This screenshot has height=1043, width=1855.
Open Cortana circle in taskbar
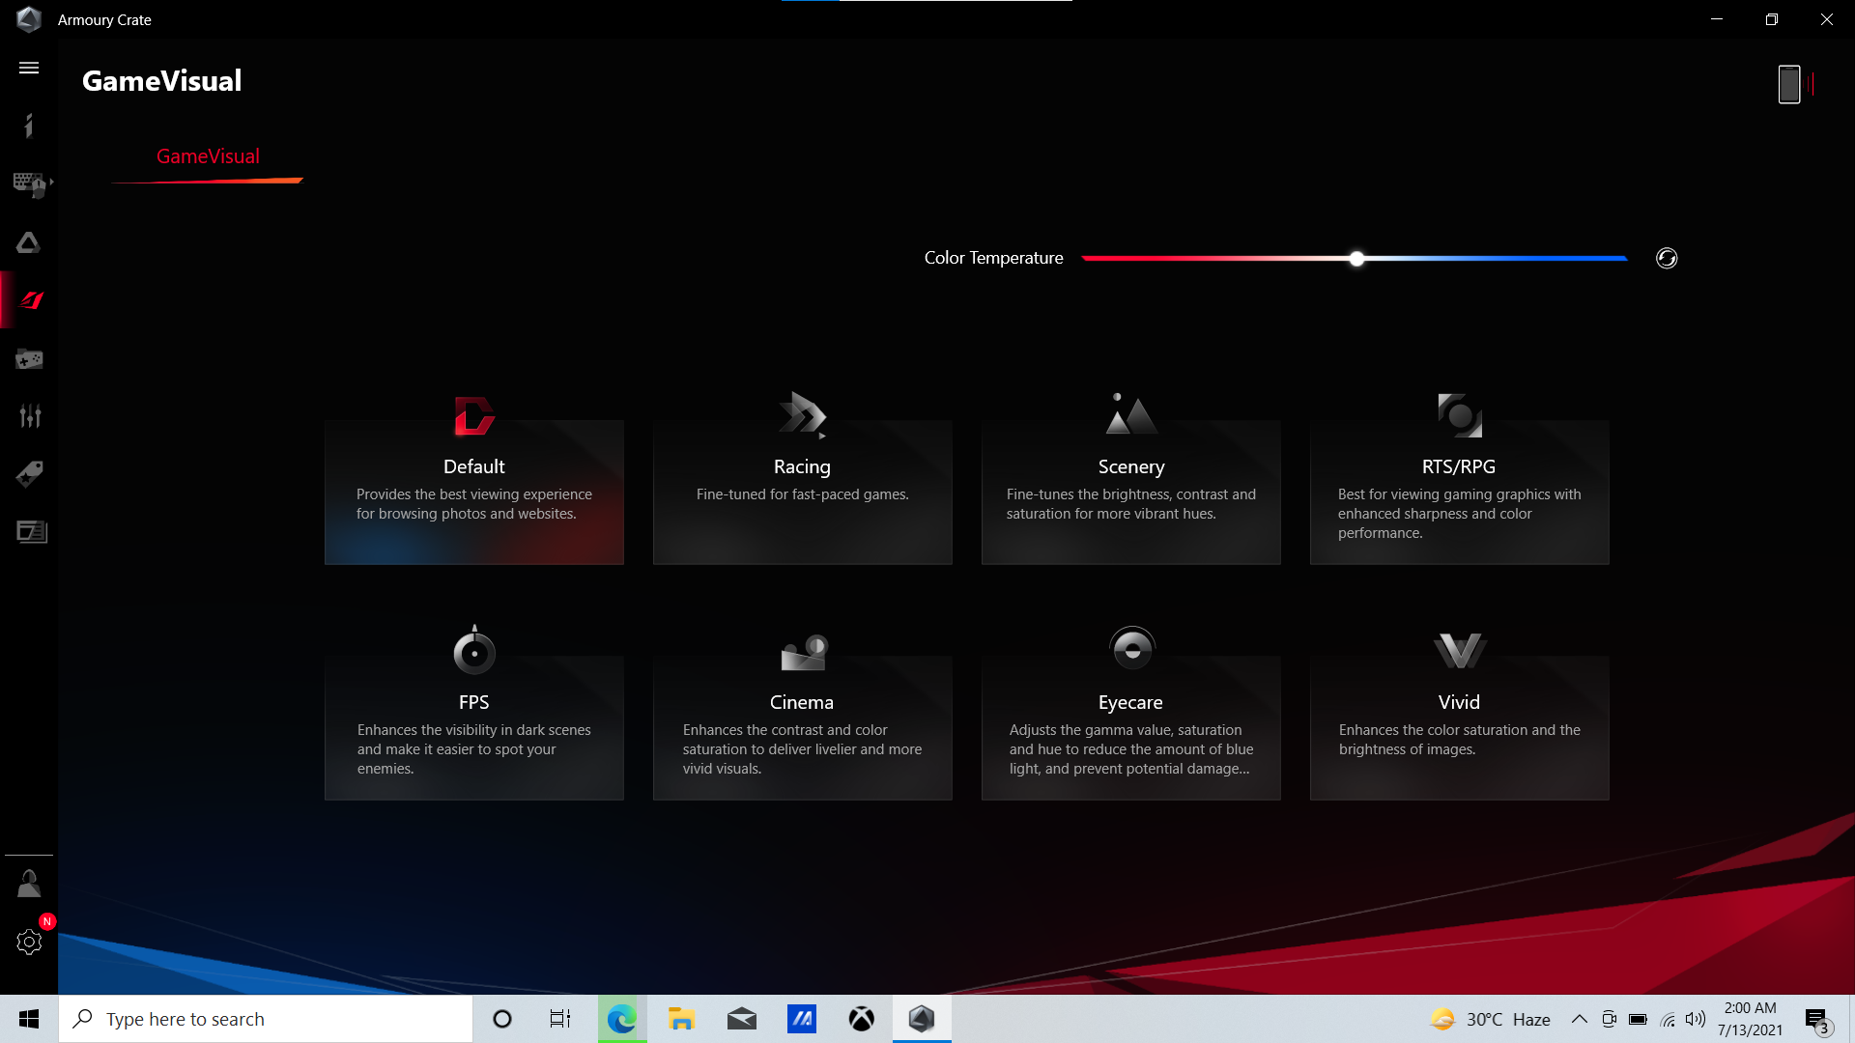(x=502, y=1019)
